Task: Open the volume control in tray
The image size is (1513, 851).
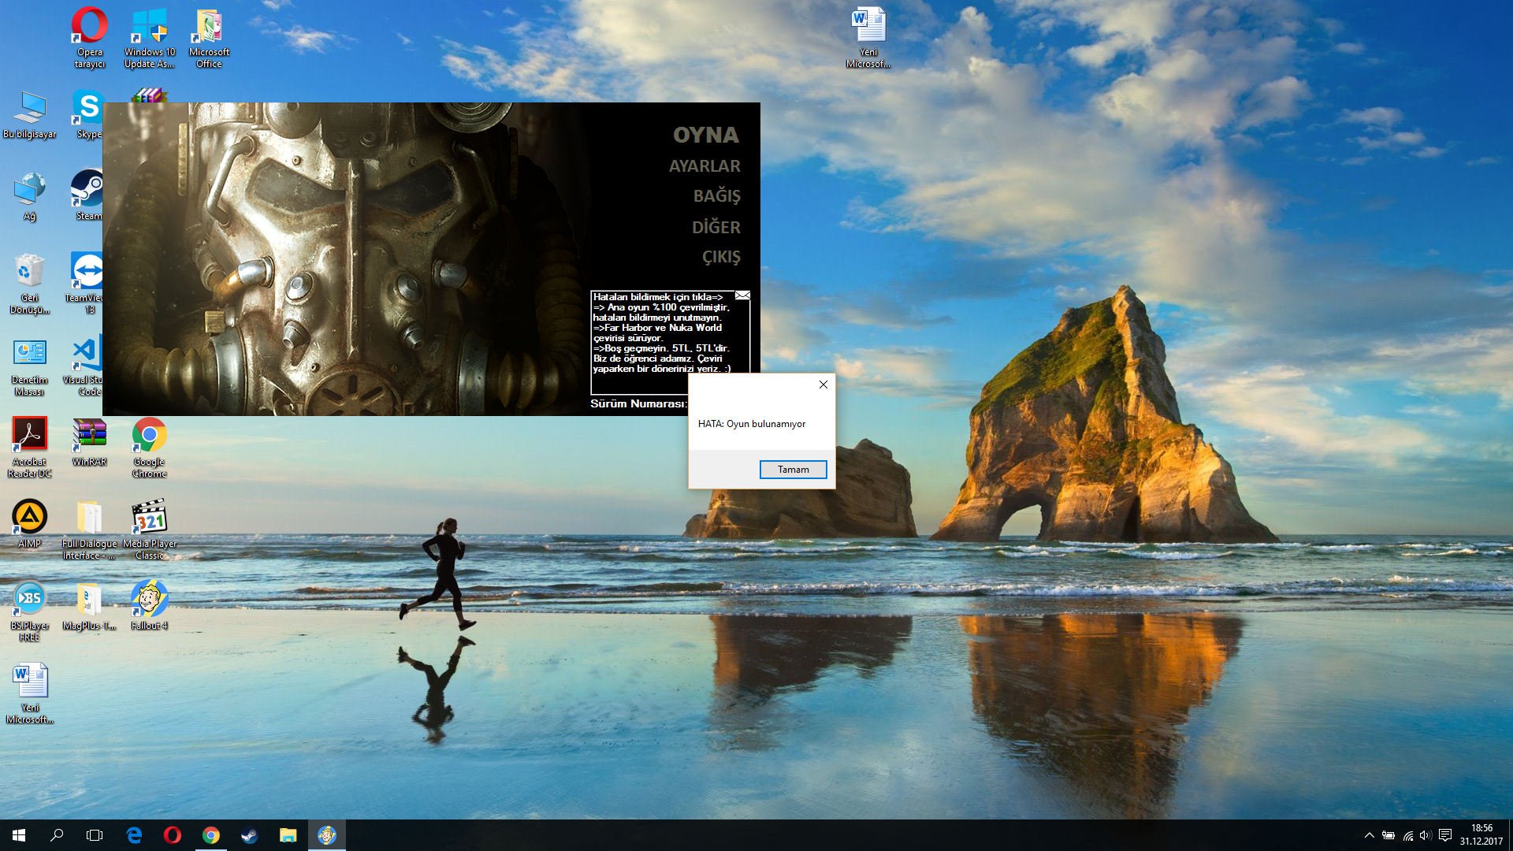Action: (x=1425, y=835)
